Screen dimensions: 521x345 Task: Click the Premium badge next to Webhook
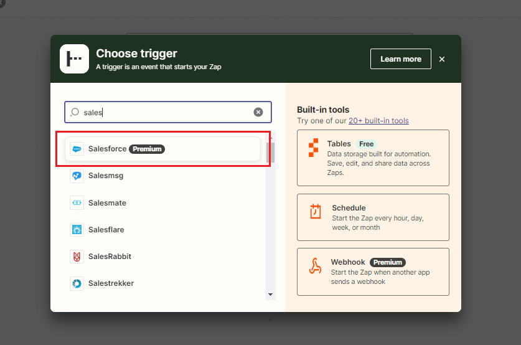[x=388, y=262]
